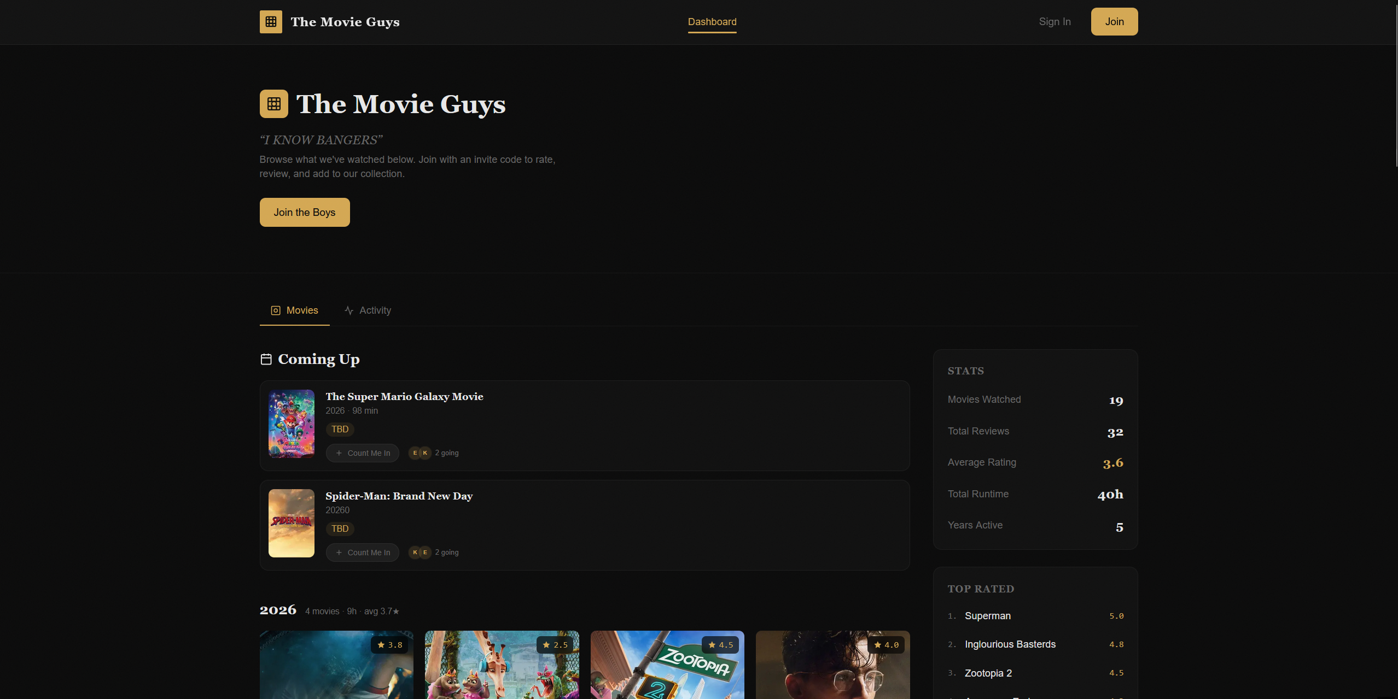Click The Movie Guys navbar title
The height and width of the screenshot is (699, 1398).
[x=345, y=22]
